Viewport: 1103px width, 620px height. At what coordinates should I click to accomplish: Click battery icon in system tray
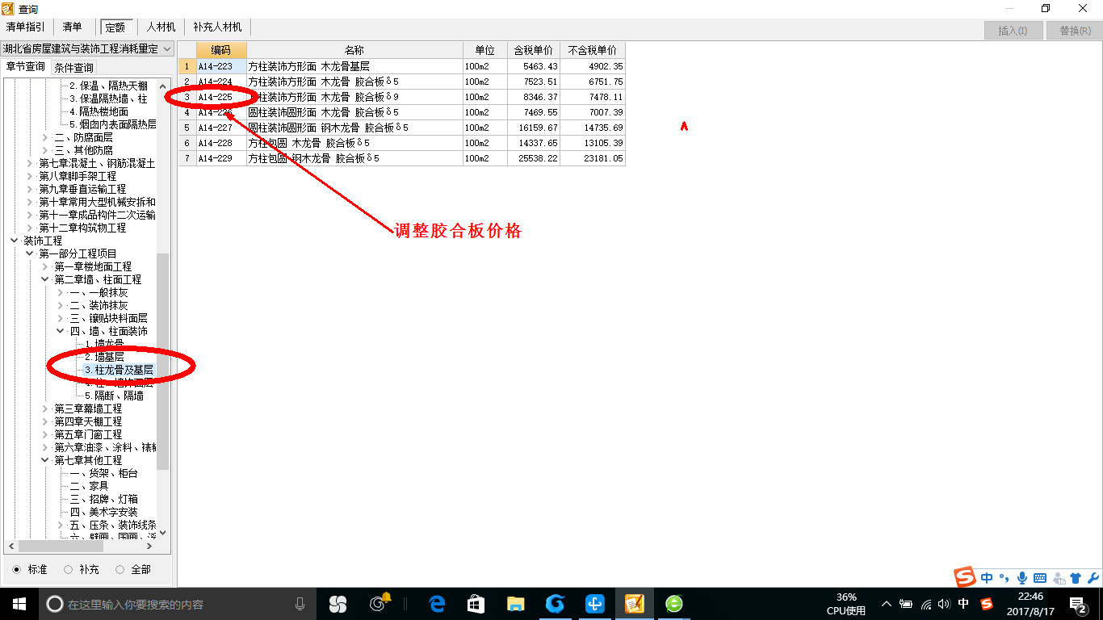(x=906, y=604)
